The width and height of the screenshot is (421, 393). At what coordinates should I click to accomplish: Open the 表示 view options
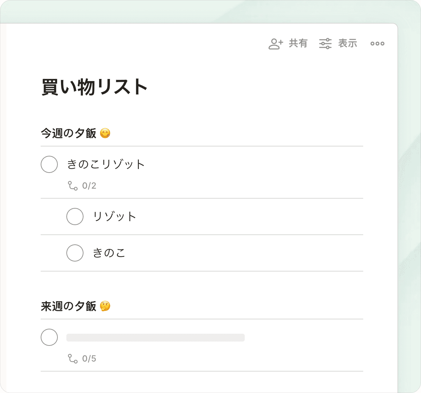click(348, 44)
